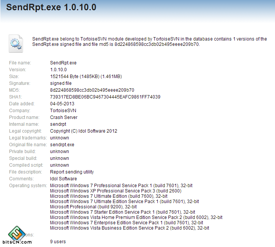Click Windows XP Professional Service Pack 3 line
Screen dimensions: 275x247
click(x=116, y=191)
